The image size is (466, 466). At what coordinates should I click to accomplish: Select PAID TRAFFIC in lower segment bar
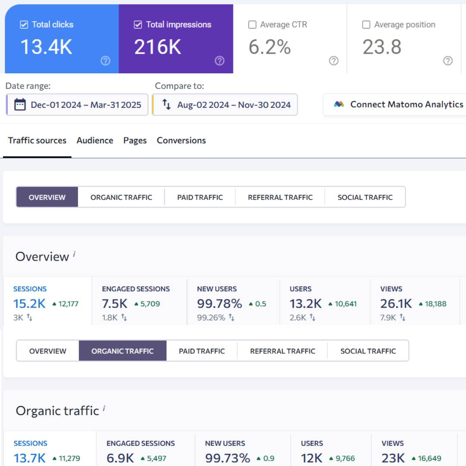(x=202, y=351)
